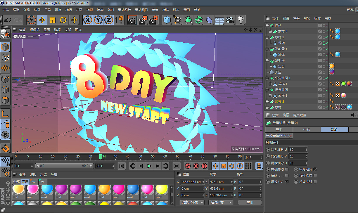Step the 网孔细分 U value spinner

[x=306, y=150]
